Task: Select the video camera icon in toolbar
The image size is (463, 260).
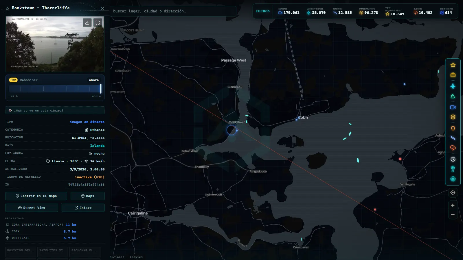Action: tap(453, 107)
